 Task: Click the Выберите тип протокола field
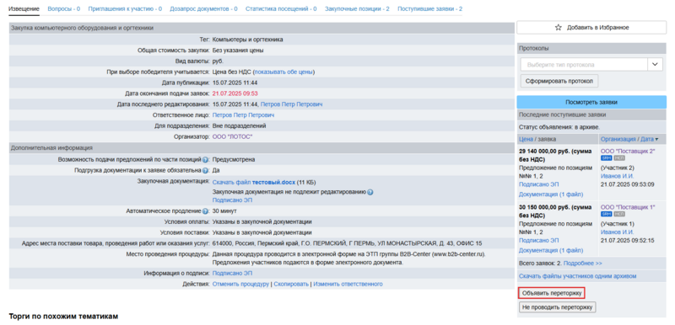tap(584, 64)
